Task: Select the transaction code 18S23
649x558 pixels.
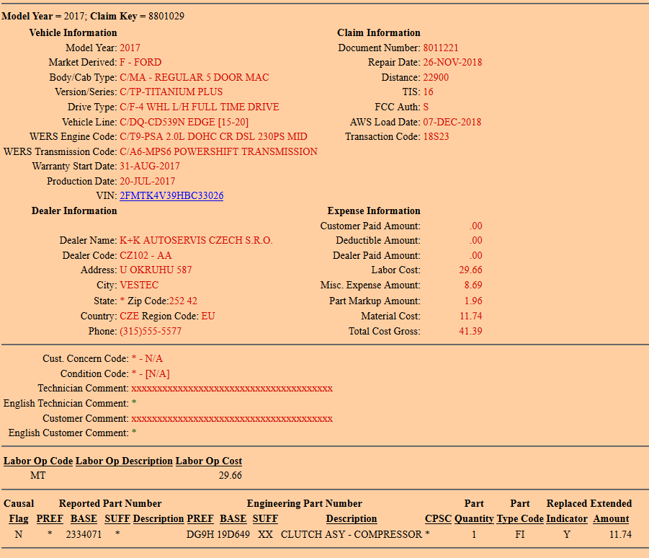Action: (436, 137)
